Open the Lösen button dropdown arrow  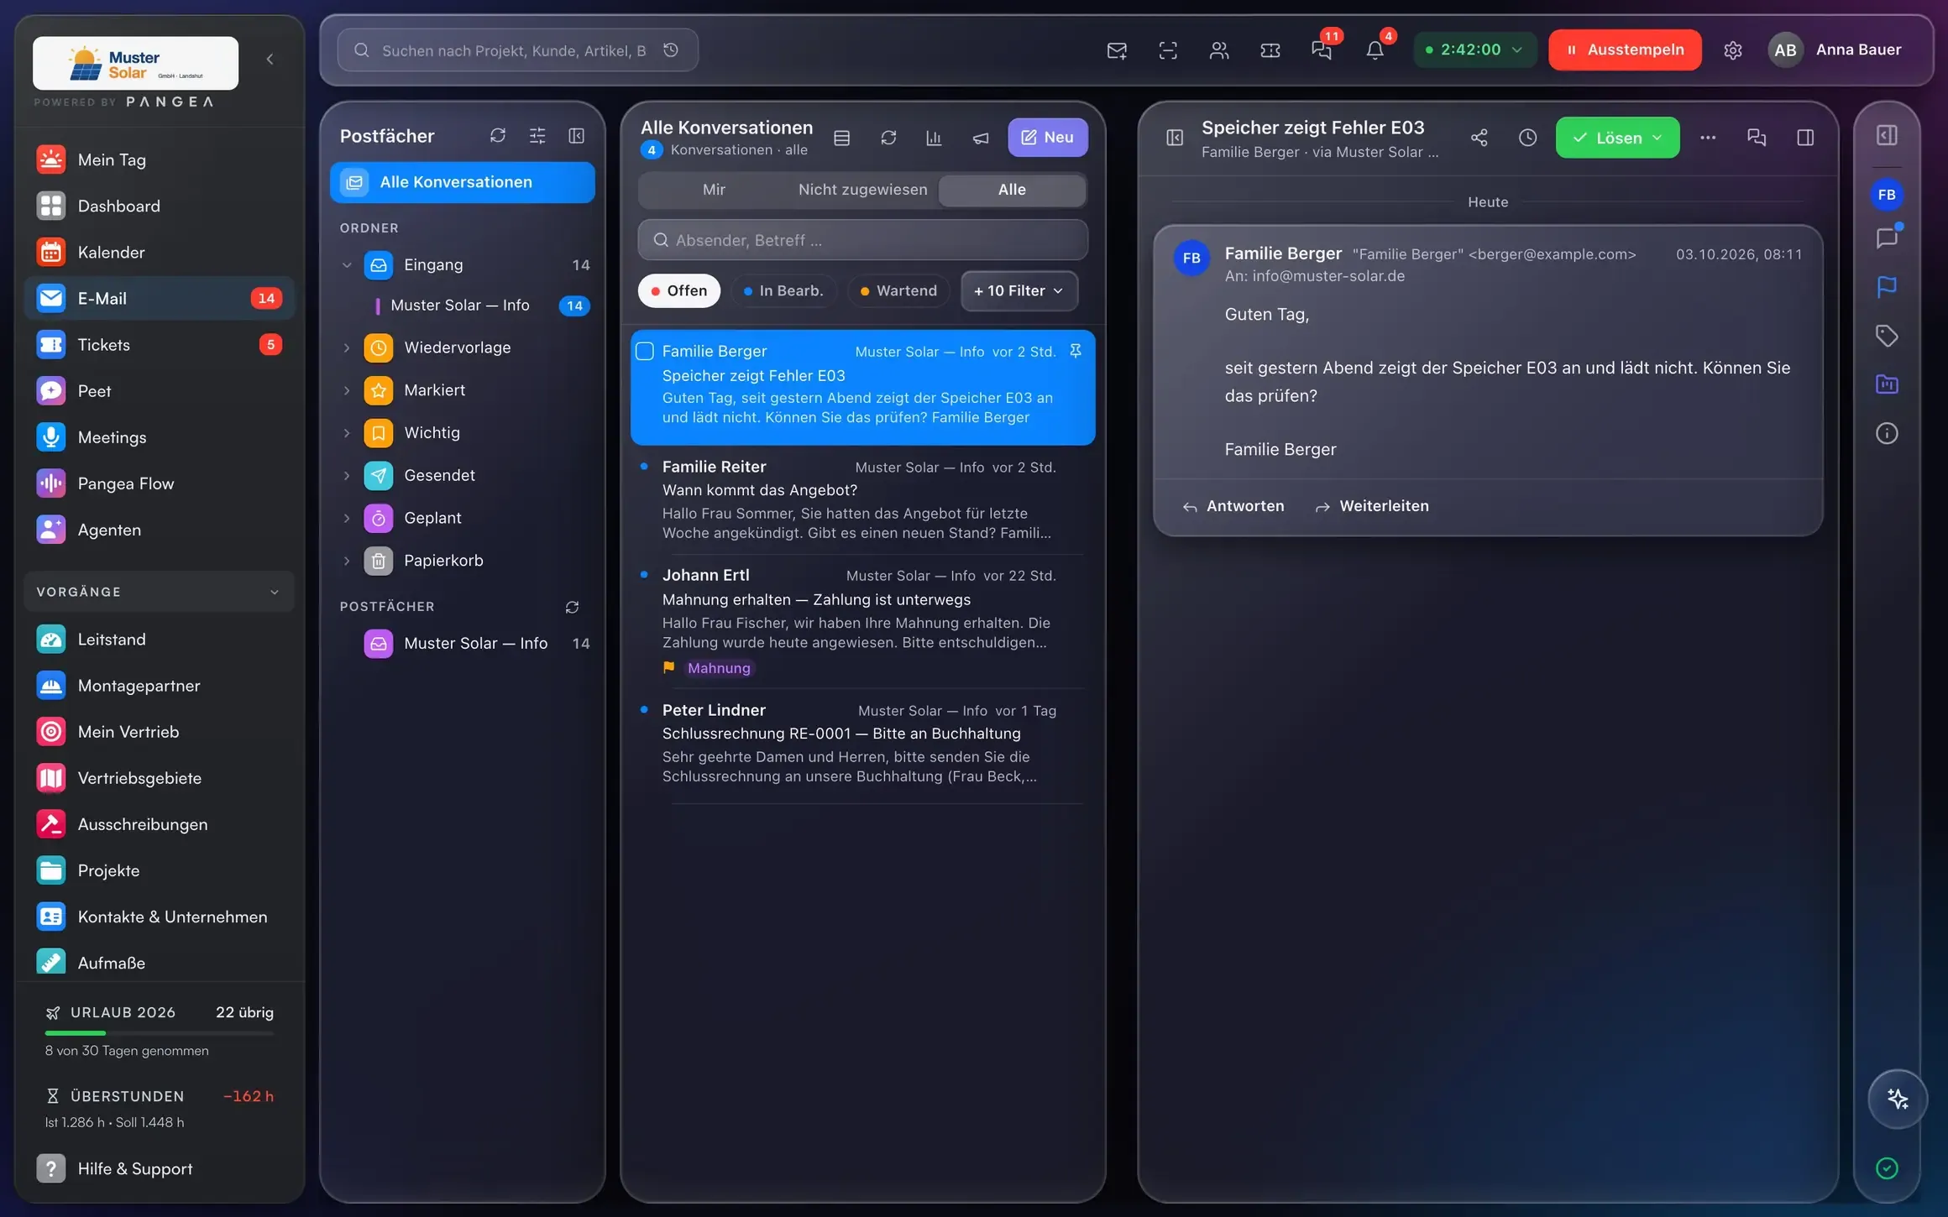pyautogui.click(x=1657, y=138)
